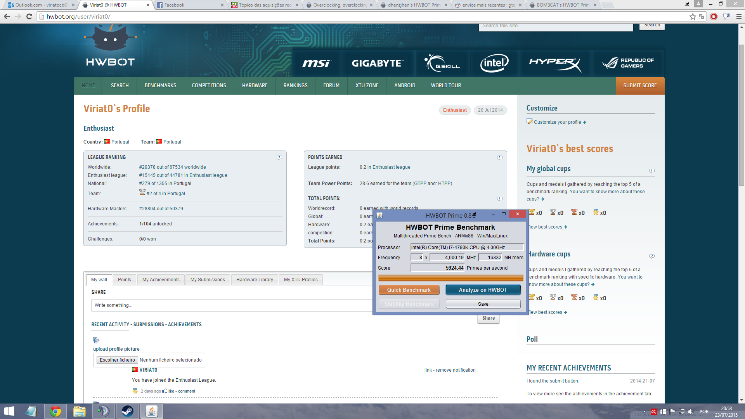Image resolution: width=745 pixels, height=419 pixels.
Task: Switch to the Hardware Library tab
Action: 255,280
